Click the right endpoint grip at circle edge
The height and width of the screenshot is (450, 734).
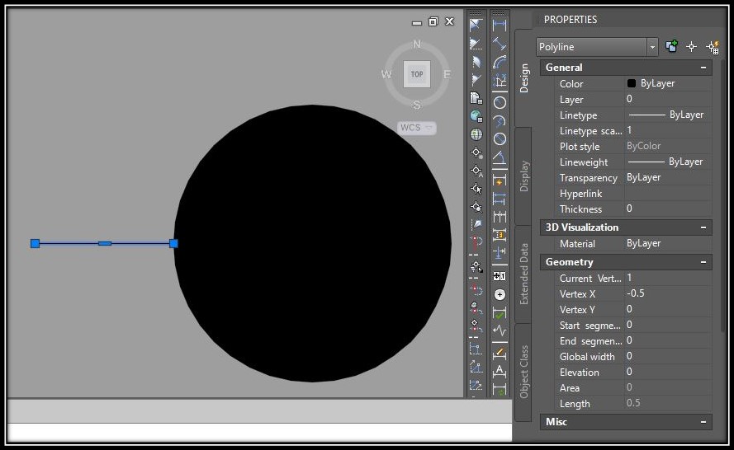click(173, 243)
